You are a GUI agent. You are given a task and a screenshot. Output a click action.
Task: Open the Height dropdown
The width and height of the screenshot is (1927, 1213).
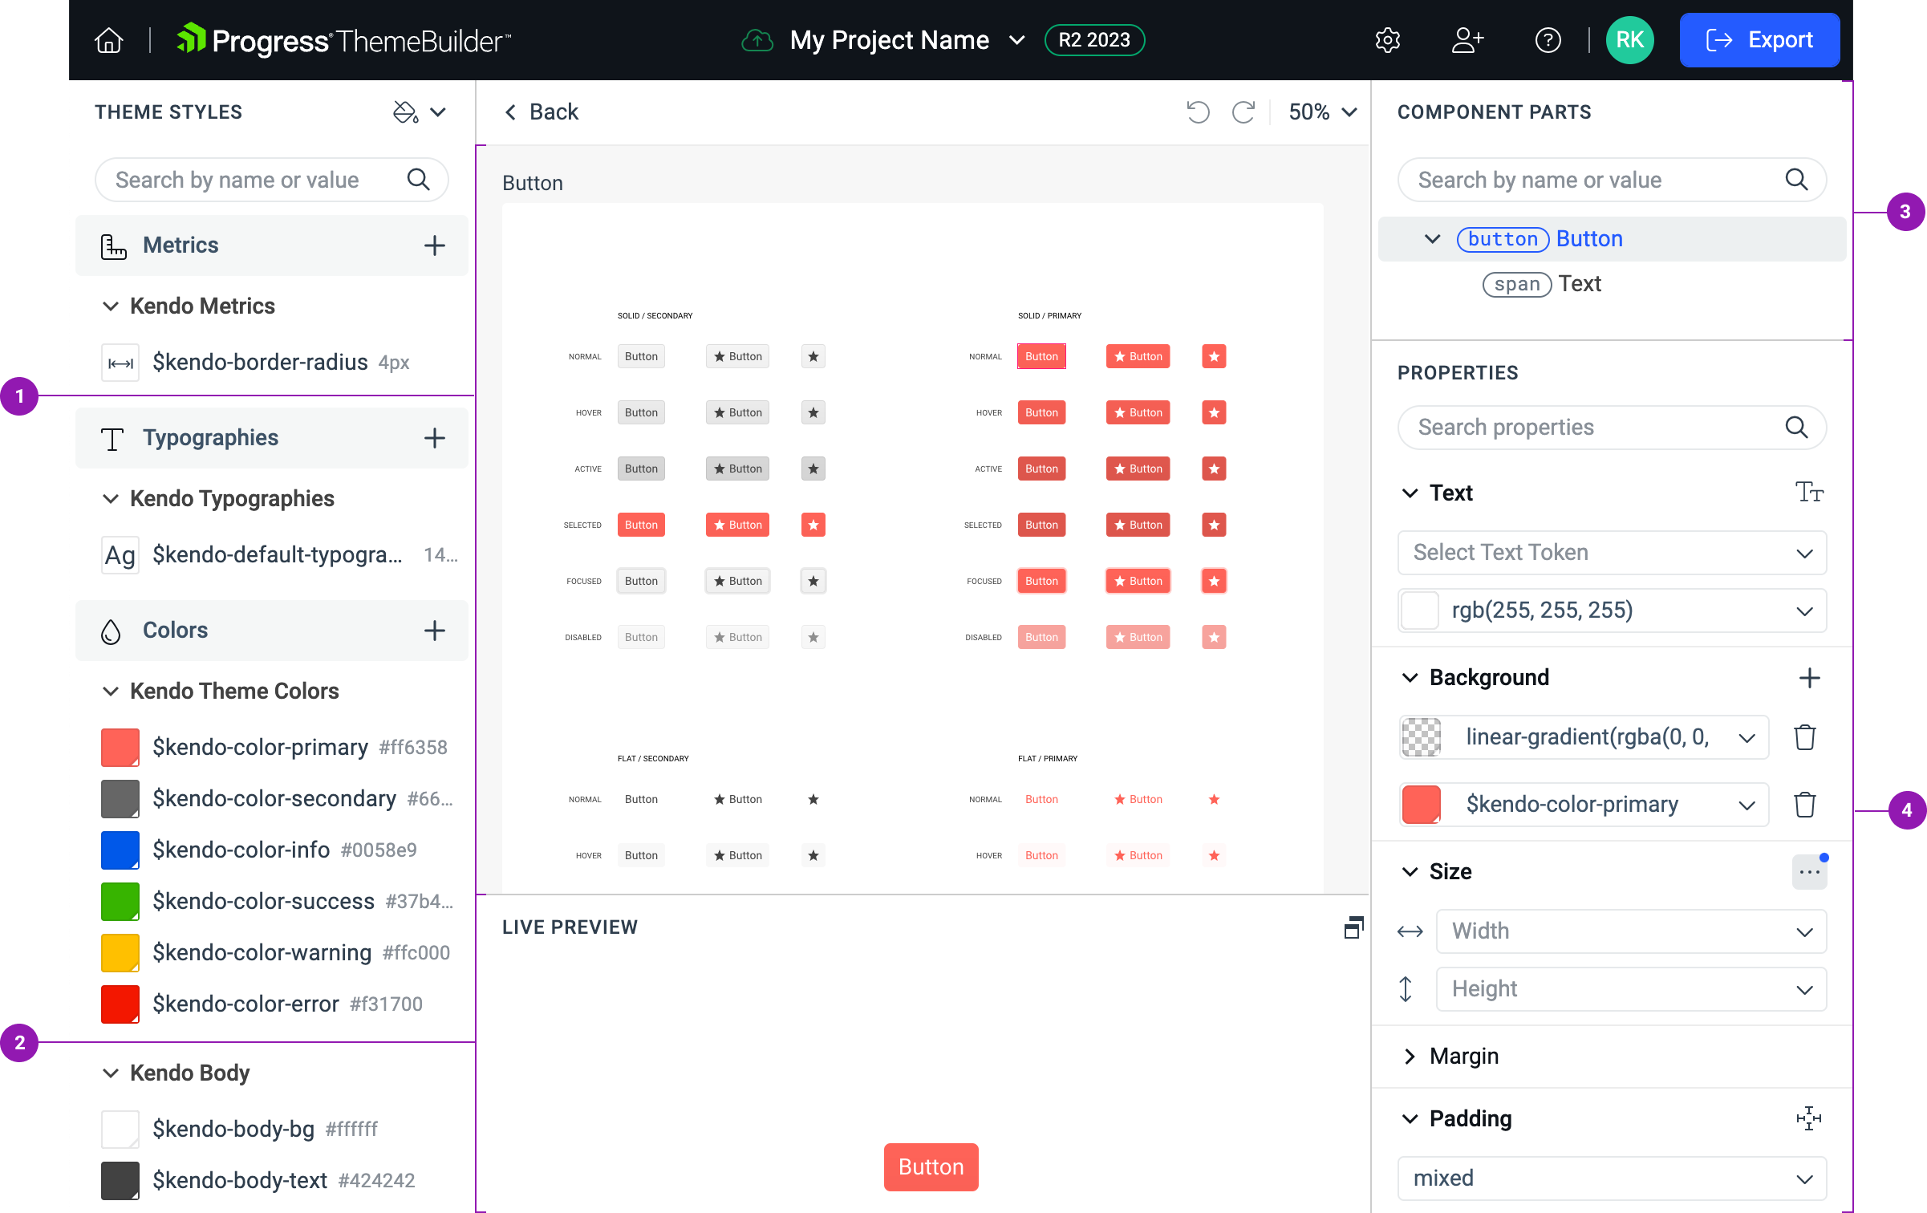point(1631,989)
